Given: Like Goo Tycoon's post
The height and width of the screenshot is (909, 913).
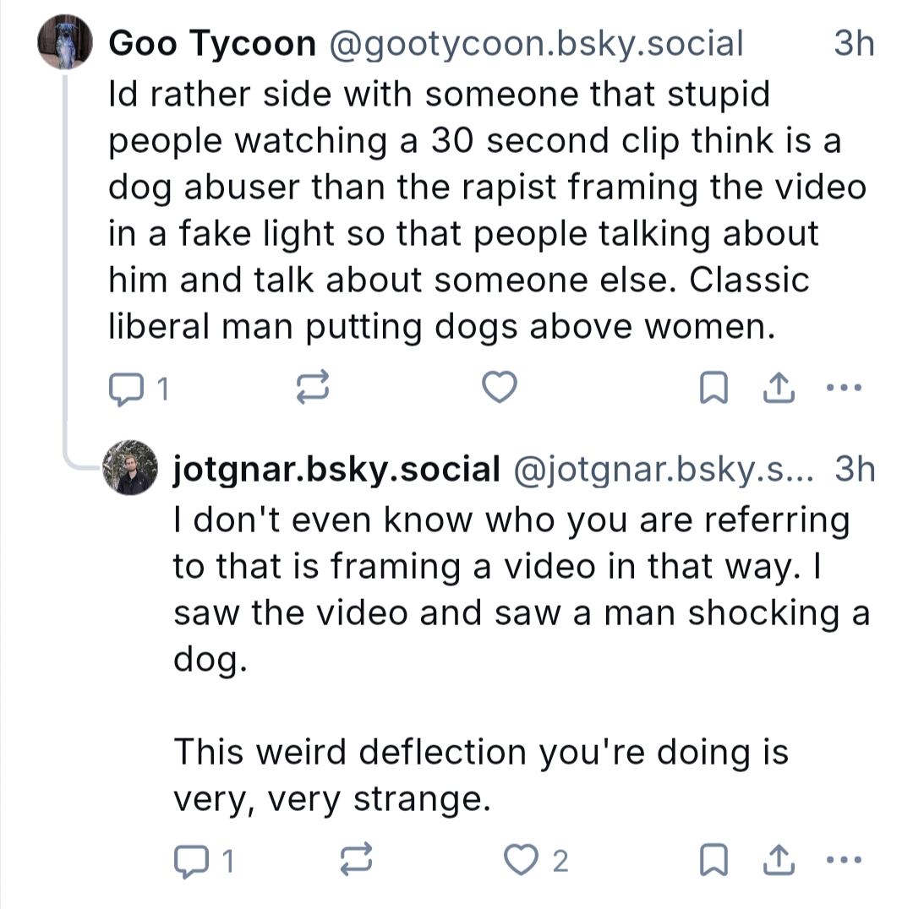Looking at the screenshot, I should (499, 389).
